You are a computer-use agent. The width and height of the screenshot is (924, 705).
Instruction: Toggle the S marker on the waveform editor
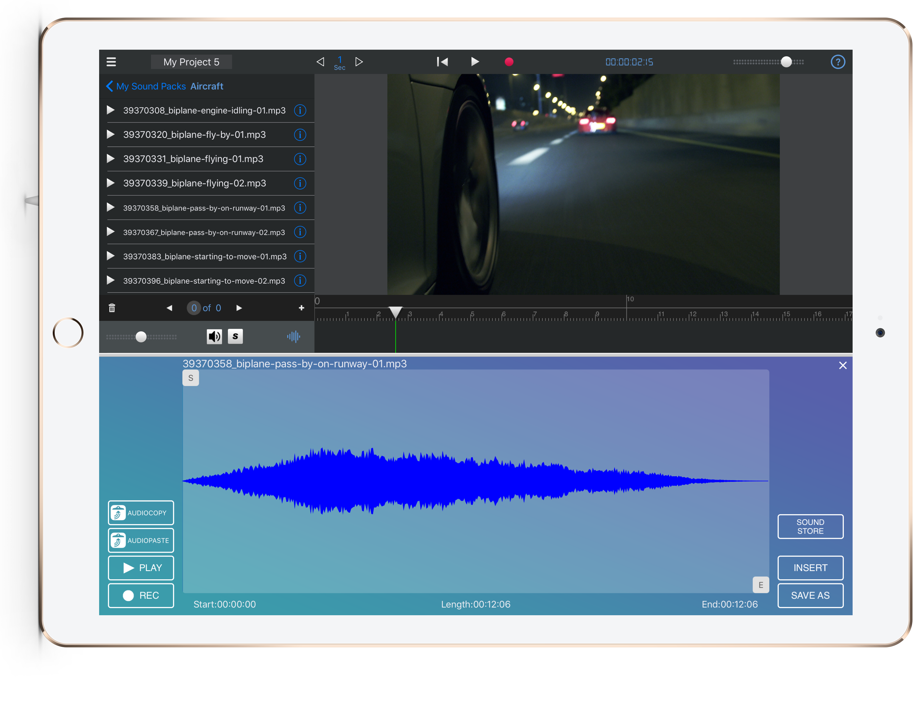tap(191, 378)
